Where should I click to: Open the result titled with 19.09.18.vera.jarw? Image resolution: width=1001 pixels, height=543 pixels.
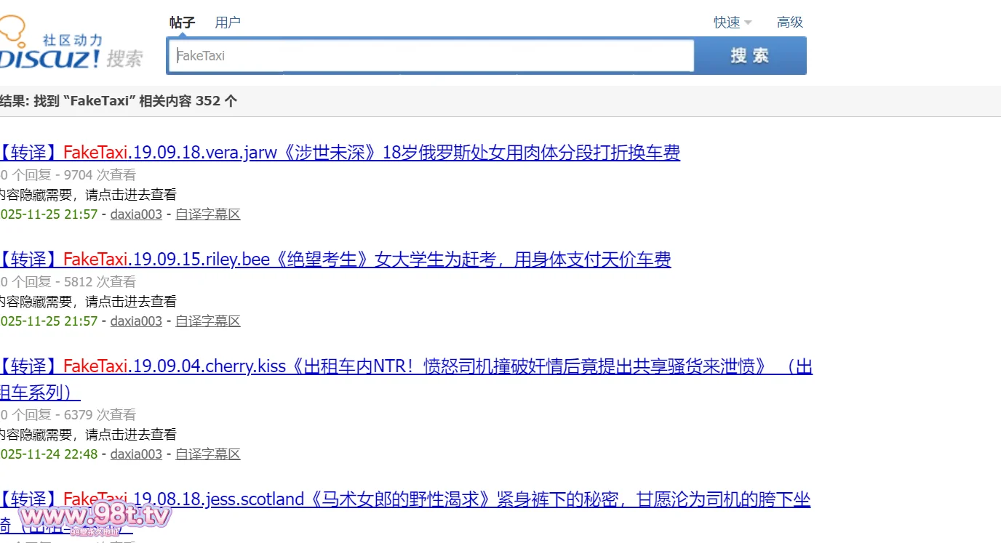pyautogui.click(x=339, y=153)
